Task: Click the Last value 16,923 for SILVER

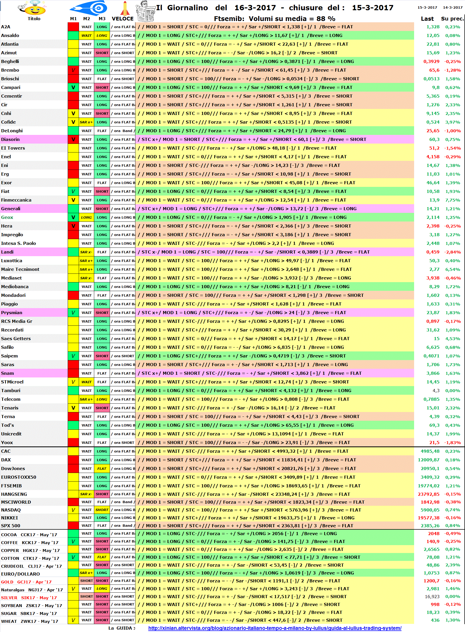Action: (x=432, y=597)
